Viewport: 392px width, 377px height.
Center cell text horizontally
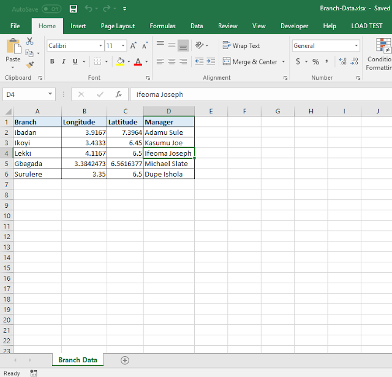[x=171, y=61]
